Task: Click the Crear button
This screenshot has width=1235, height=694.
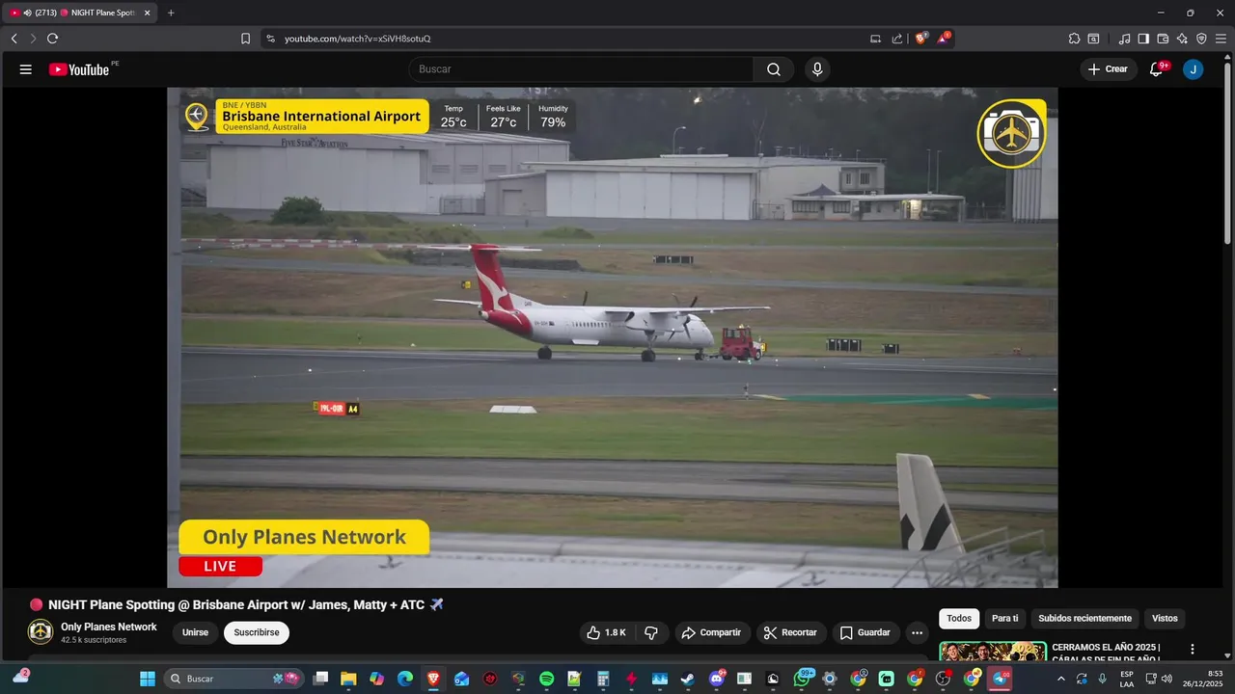Action: [1109, 69]
